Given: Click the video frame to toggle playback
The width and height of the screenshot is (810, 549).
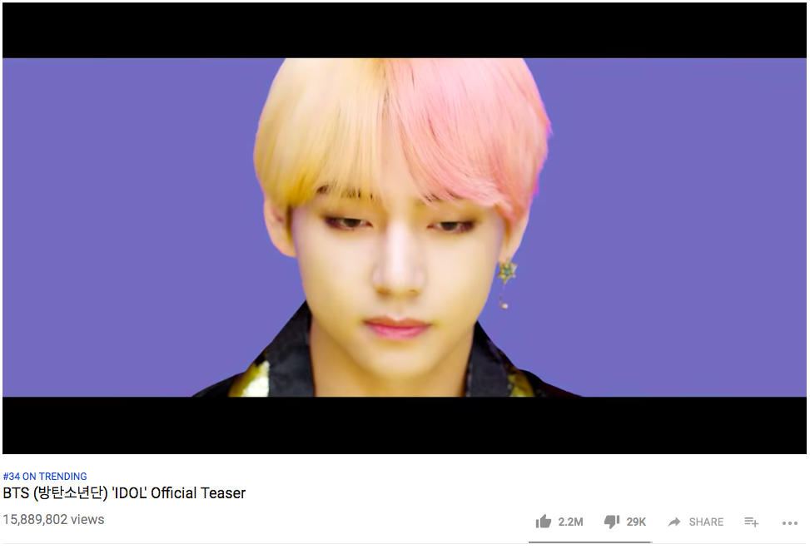Looking at the screenshot, I should pos(405,228).
